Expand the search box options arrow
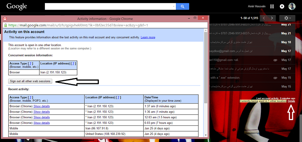Viewport: 302px width, 142px height. coord(174,6)
